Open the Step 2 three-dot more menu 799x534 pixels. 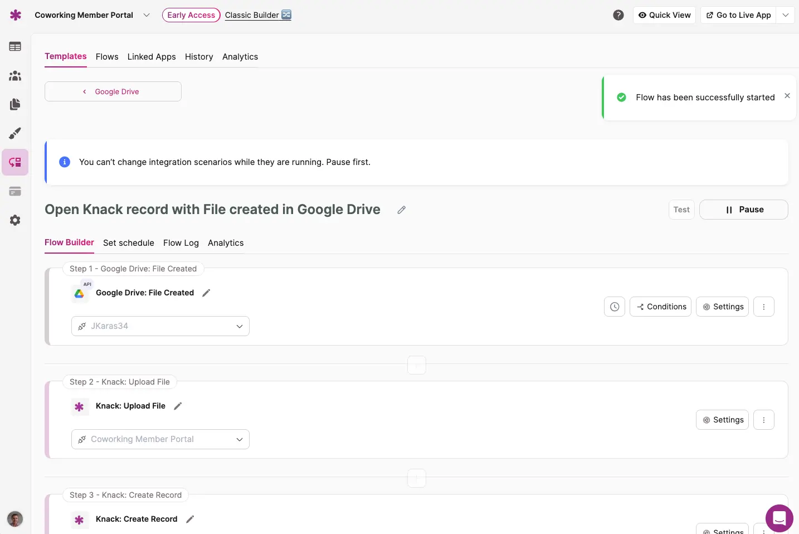tap(763, 420)
